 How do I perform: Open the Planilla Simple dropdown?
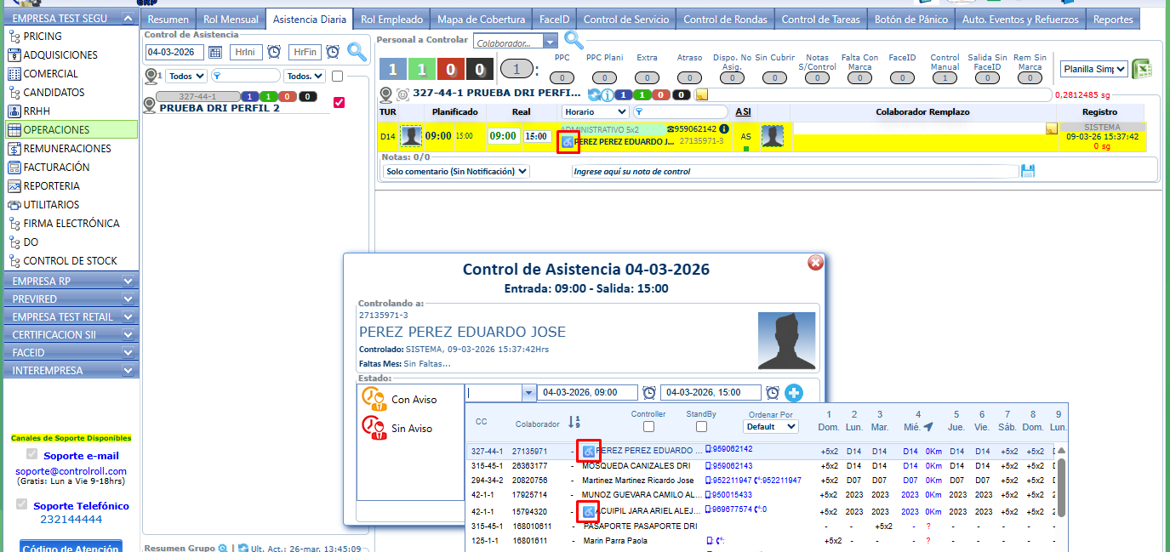1093,69
